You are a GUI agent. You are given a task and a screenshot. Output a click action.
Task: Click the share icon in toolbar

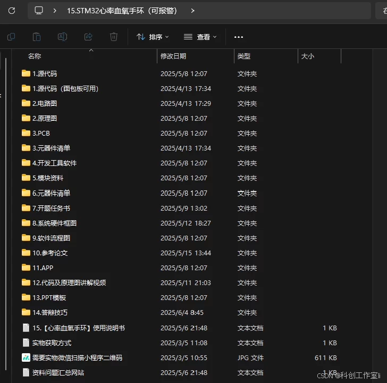point(88,37)
